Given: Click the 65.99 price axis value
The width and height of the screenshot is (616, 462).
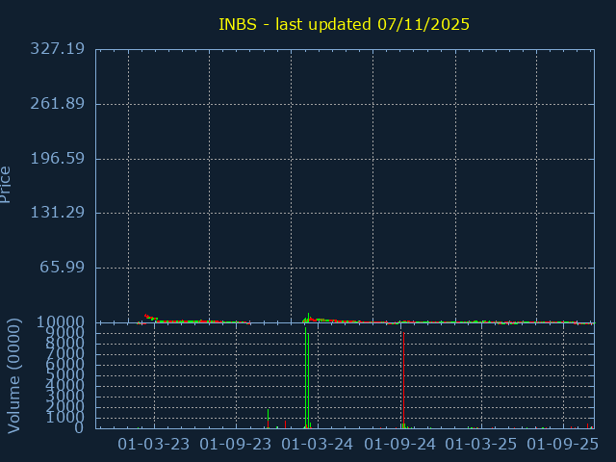Looking at the screenshot, I should [64, 268].
